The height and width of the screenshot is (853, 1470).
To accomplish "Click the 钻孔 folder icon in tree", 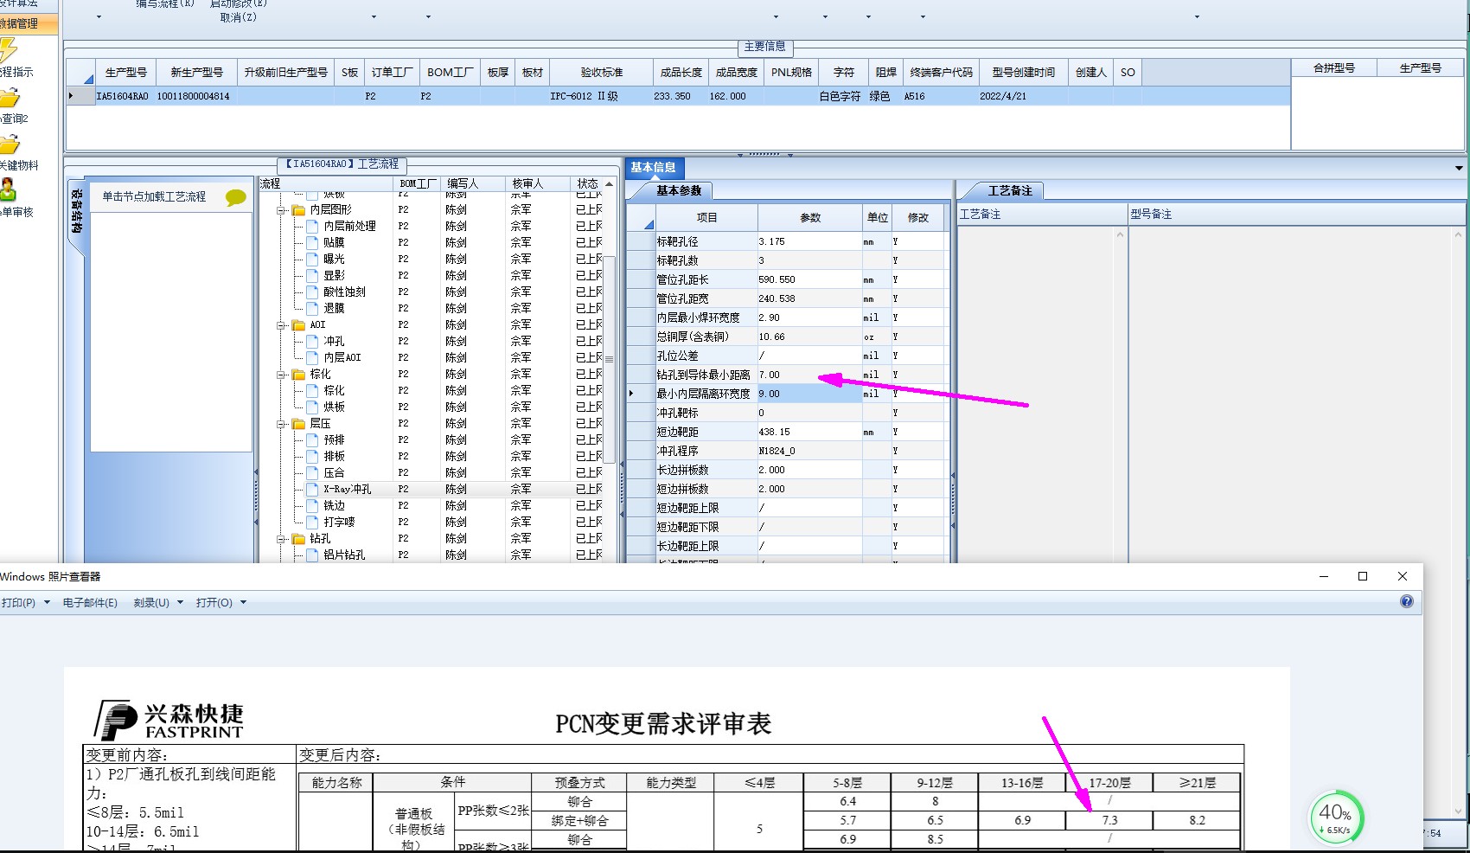I will pos(298,539).
